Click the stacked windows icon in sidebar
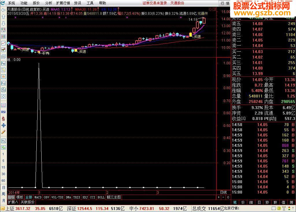 coord(3,57)
